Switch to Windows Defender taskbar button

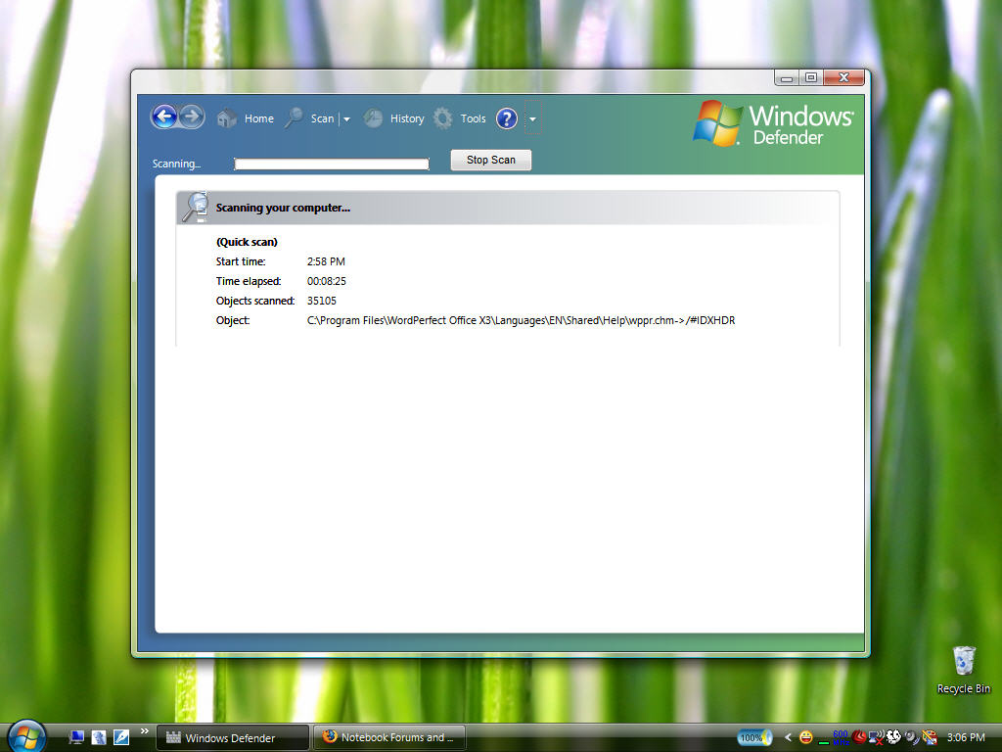coord(233,738)
